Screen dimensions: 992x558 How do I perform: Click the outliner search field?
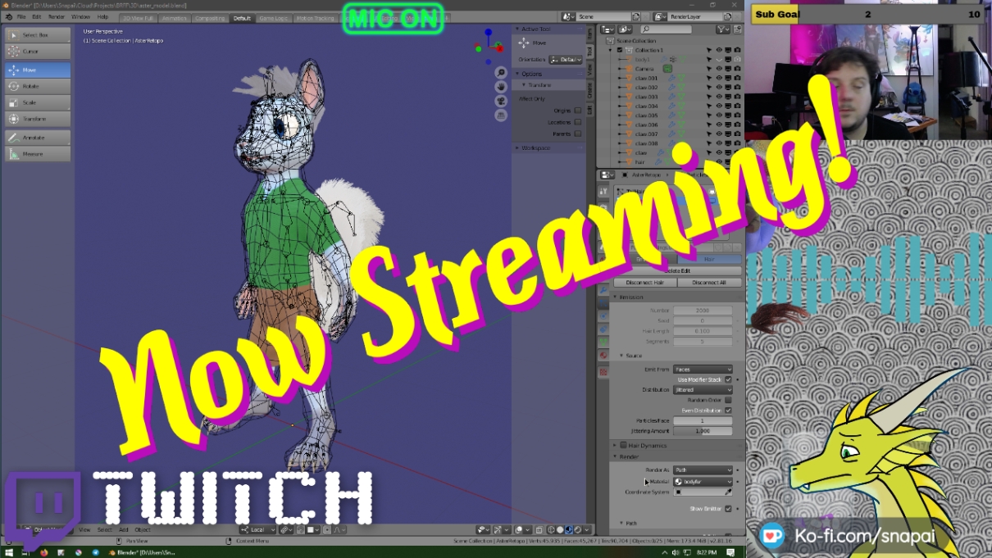coord(665,29)
